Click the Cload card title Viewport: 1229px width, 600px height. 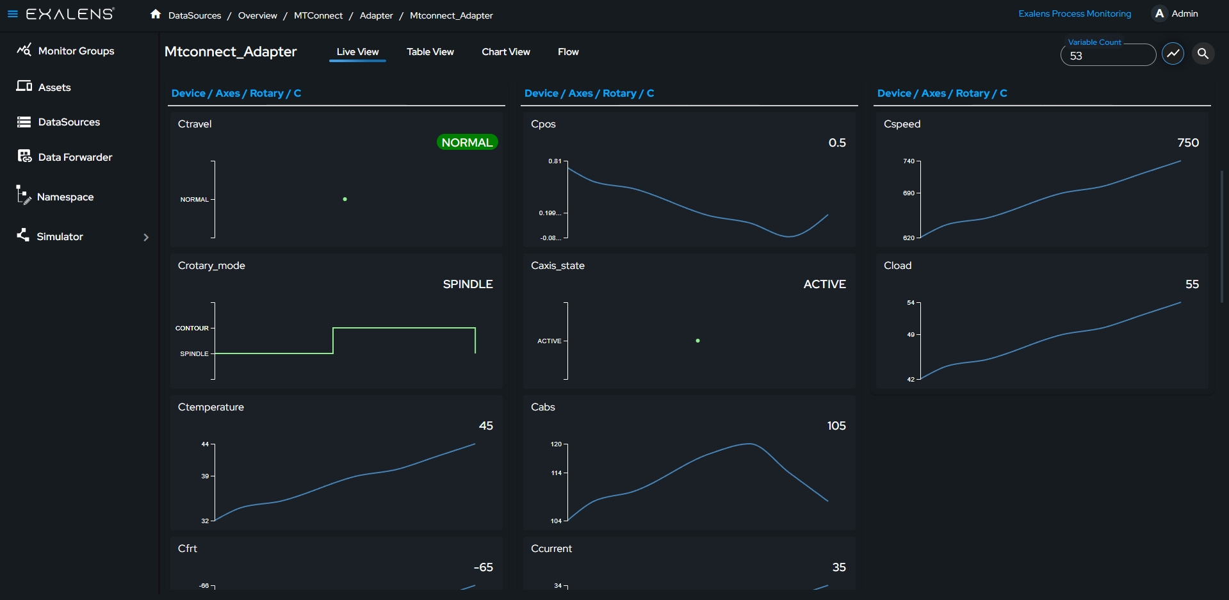click(x=897, y=265)
